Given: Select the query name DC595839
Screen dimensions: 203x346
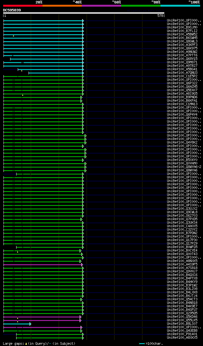Looking at the screenshot, I should point(12,10).
